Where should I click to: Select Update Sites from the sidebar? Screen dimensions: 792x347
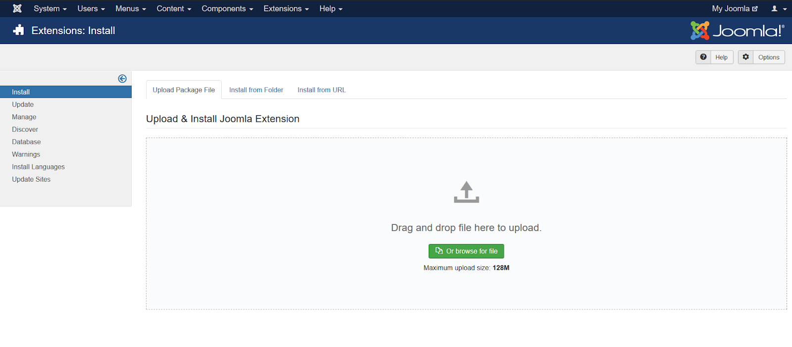(x=31, y=179)
